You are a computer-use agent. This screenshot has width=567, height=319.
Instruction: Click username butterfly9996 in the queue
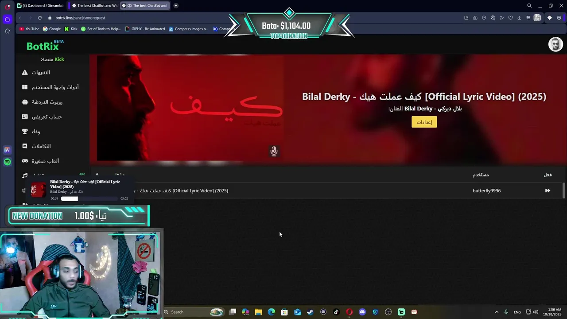[x=486, y=191]
